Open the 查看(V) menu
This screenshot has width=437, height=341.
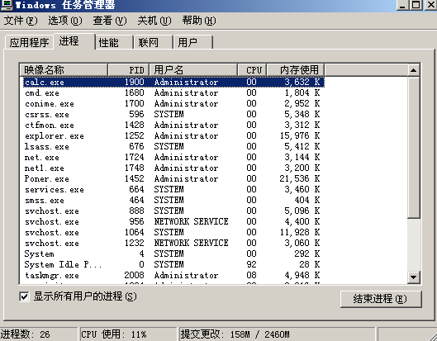pyautogui.click(x=110, y=21)
